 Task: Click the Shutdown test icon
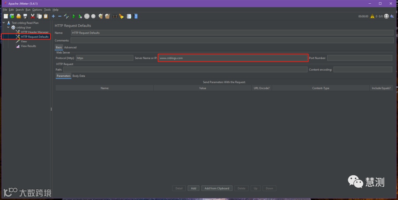(x=93, y=16)
